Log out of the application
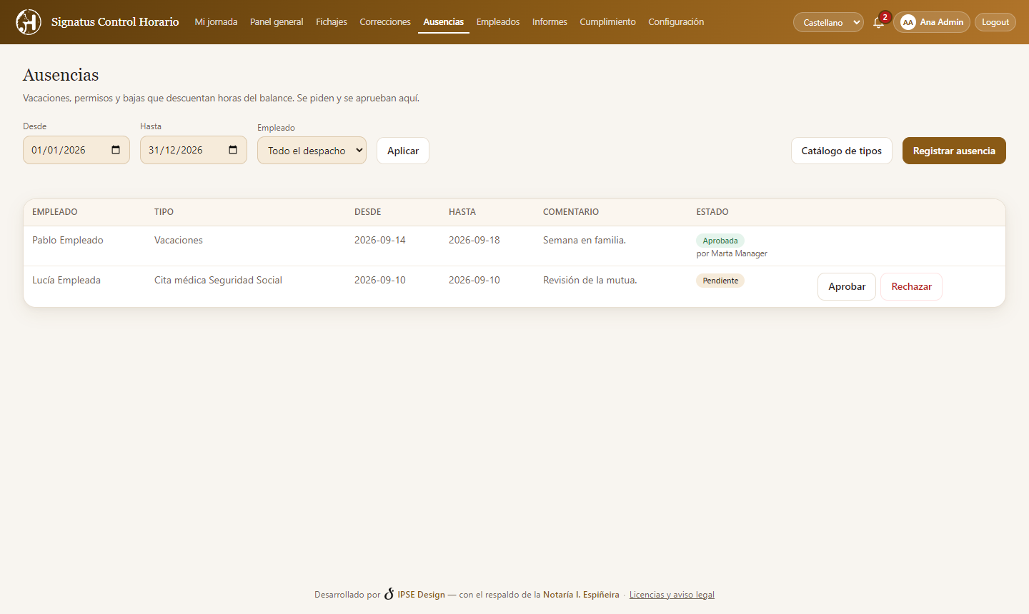This screenshot has width=1029, height=614. [995, 22]
